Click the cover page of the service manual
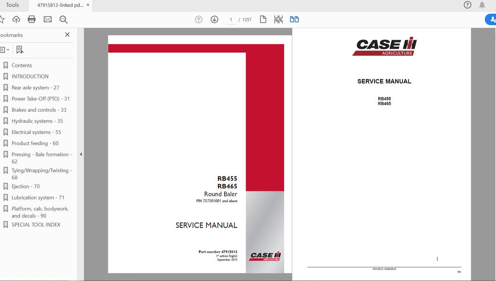The height and width of the screenshot is (281, 496). coord(200,154)
